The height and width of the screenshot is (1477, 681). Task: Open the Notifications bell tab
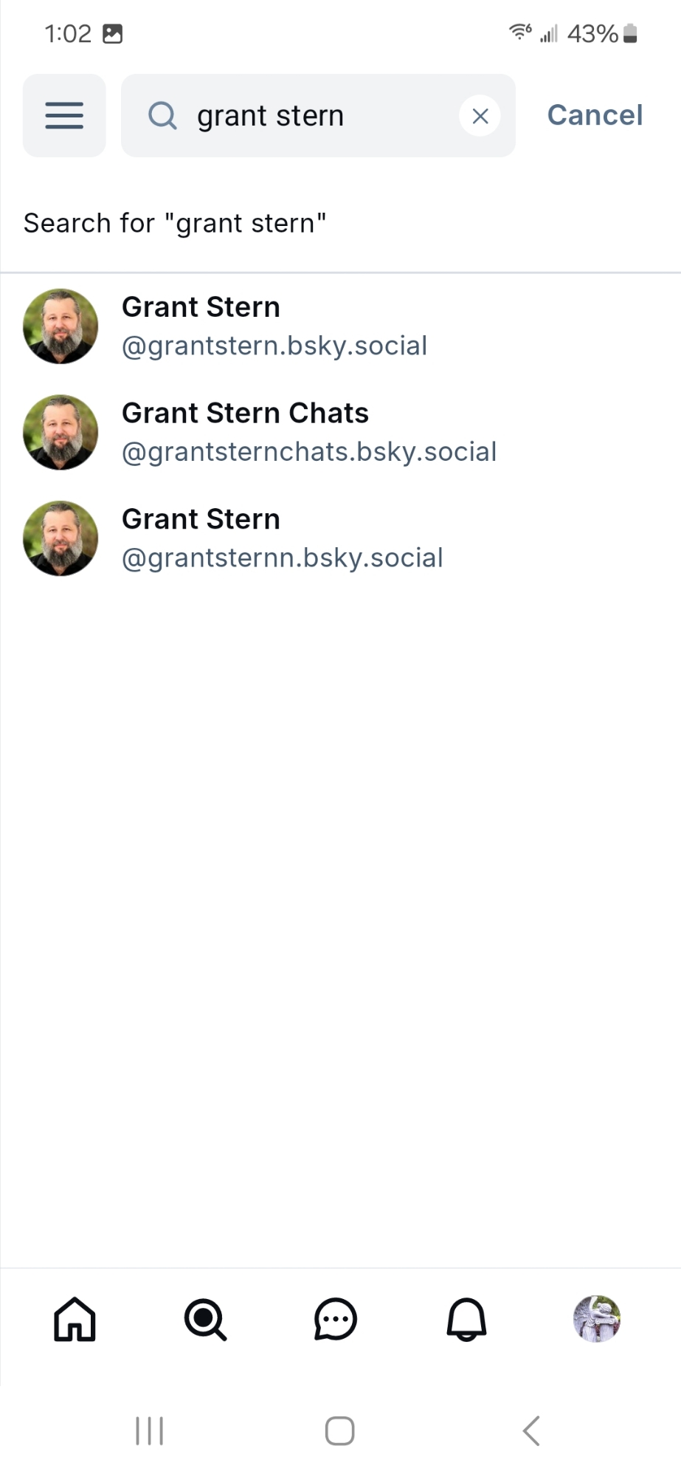[x=466, y=1319]
